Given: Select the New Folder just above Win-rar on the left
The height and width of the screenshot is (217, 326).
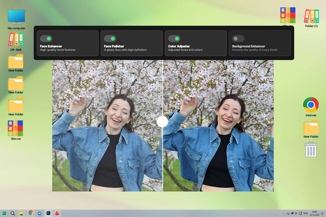Looking at the screenshot, I should point(16,107).
